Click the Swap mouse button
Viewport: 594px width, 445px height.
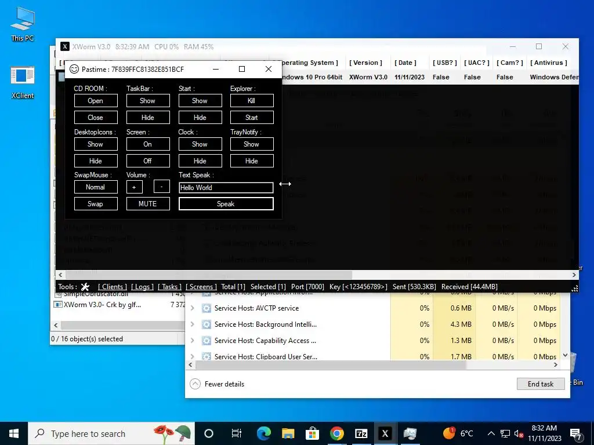96,204
